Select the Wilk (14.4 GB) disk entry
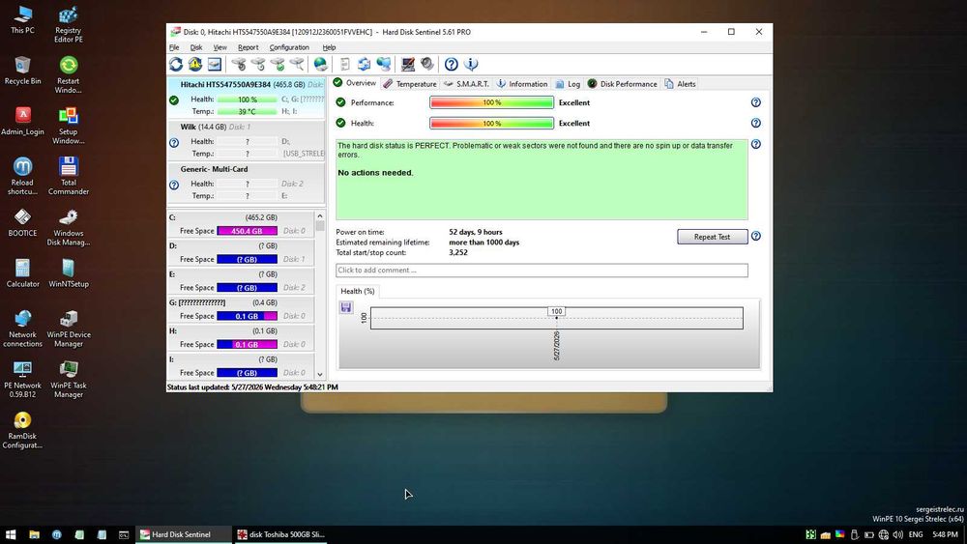This screenshot has height=544, width=967. 246,140
